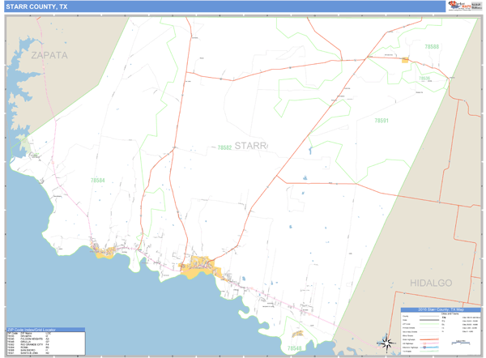Click the scale bar in the legend

(x=461, y=343)
